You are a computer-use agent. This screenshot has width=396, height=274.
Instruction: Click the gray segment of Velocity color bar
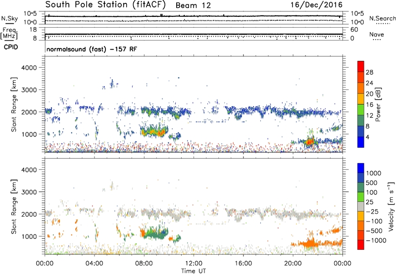coord(361,206)
